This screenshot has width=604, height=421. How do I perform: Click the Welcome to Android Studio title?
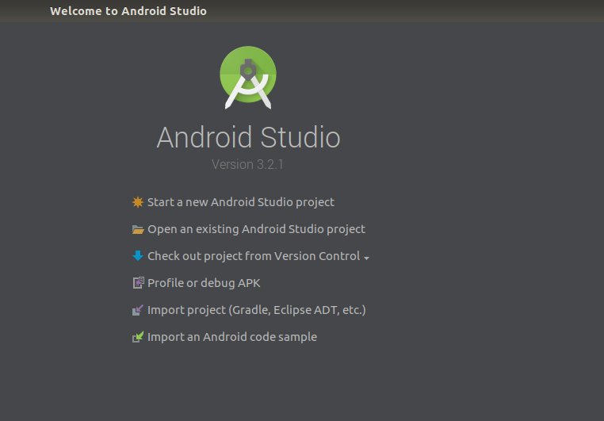coord(128,11)
